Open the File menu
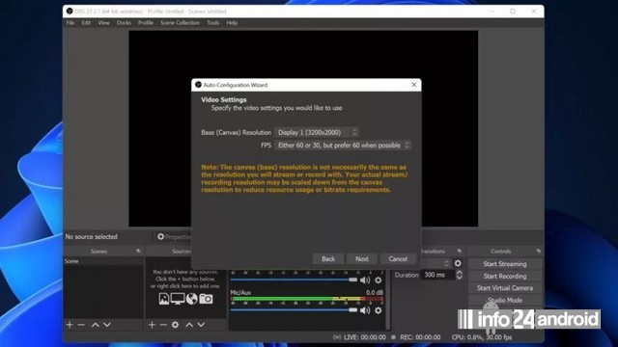Screen dimensions: 618x347 [x=70, y=23]
